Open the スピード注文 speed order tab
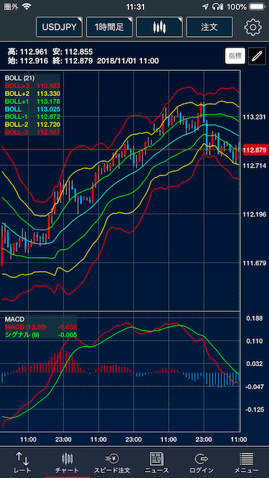Image resolution: width=269 pixels, height=478 pixels. [x=112, y=462]
